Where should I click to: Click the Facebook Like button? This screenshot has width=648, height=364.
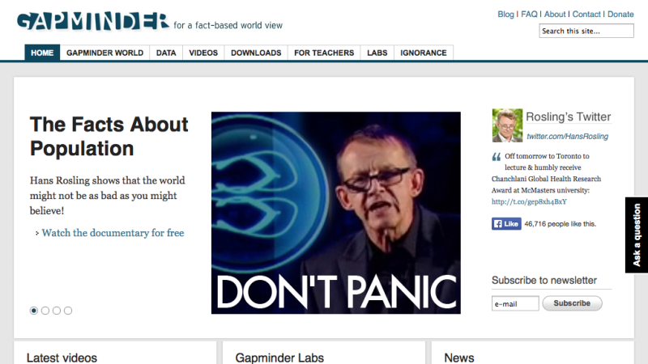point(506,224)
